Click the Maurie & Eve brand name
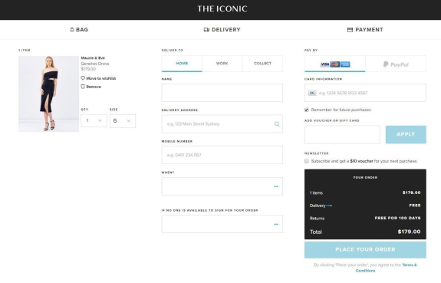The image size is (441, 283). (93, 58)
